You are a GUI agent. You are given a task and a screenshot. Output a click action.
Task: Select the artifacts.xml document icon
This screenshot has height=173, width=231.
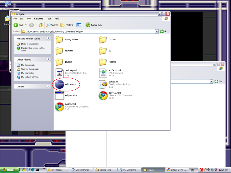pyautogui.click(x=103, y=73)
